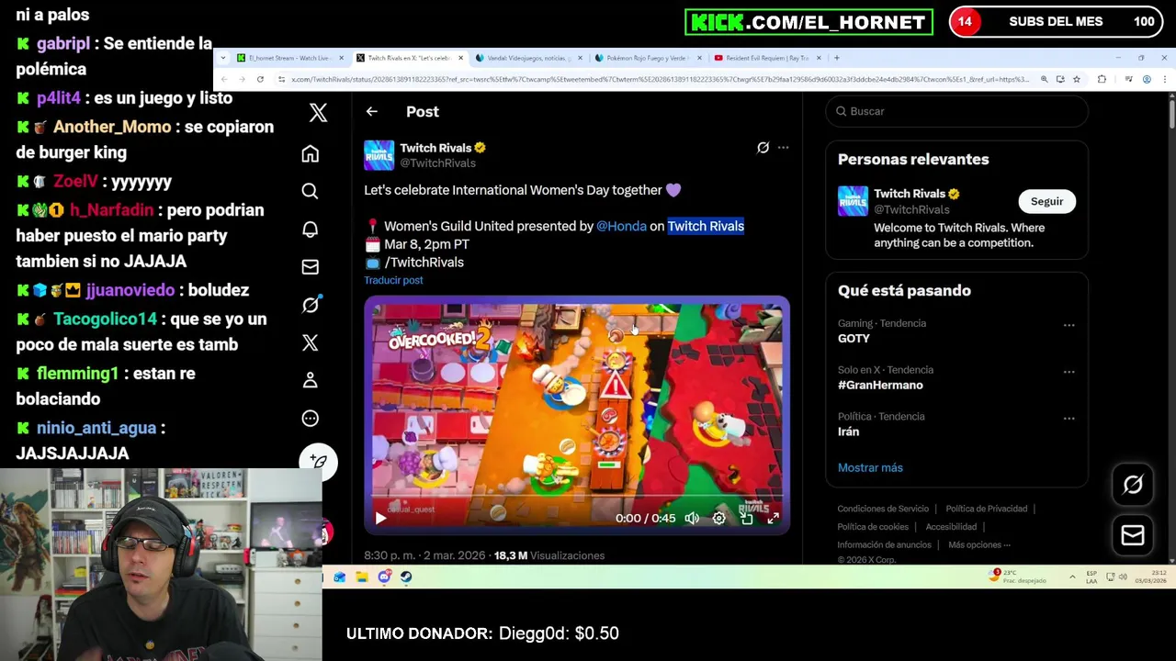The width and height of the screenshot is (1176, 661).
Task: Open the Grok icon in sidebar
Action: [x=310, y=305]
